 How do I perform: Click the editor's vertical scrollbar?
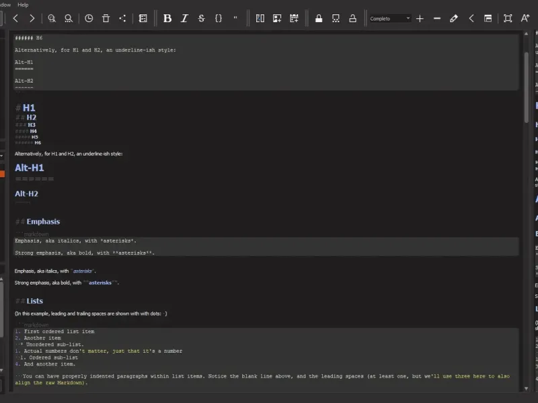click(527, 87)
